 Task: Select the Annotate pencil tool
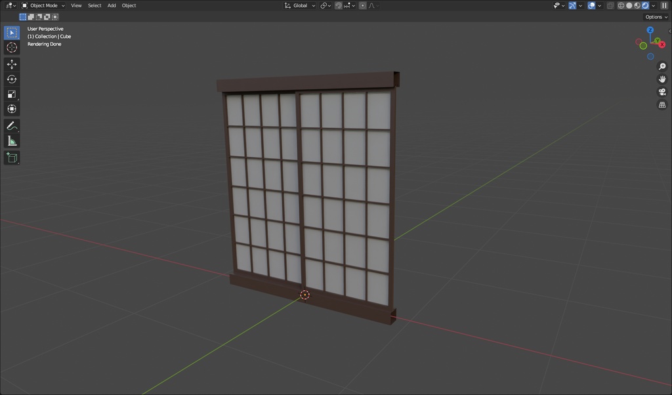click(x=12, y=126)
